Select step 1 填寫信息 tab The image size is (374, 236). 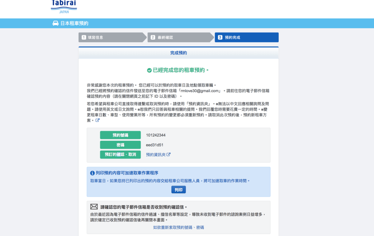110,37
